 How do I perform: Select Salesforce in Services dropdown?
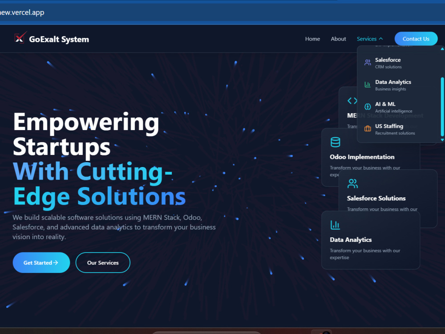(x=399, y=63)
